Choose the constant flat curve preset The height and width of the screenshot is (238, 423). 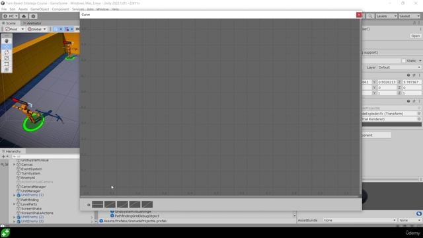point(97,204)
